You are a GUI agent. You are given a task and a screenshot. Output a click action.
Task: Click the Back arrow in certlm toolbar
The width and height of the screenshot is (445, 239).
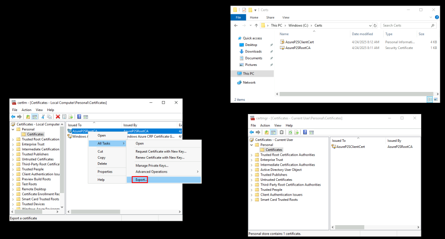tap(13, 117)
